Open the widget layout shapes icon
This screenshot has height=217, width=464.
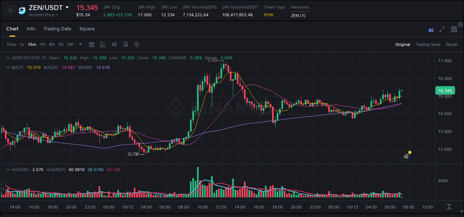(454, 29)
